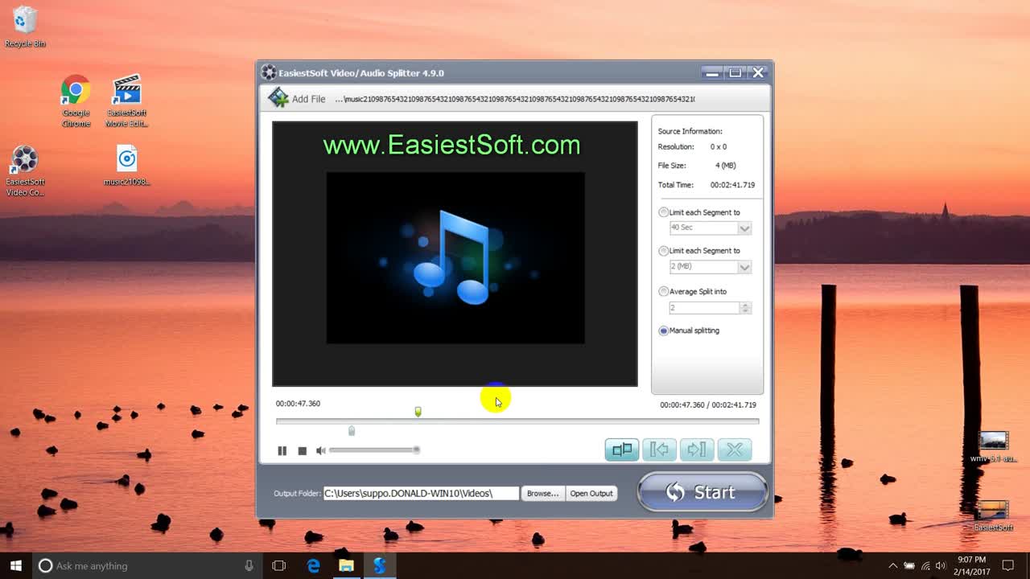Click the Add File icon
This screenshot has height=579, width=1030.
coord(278,98)
